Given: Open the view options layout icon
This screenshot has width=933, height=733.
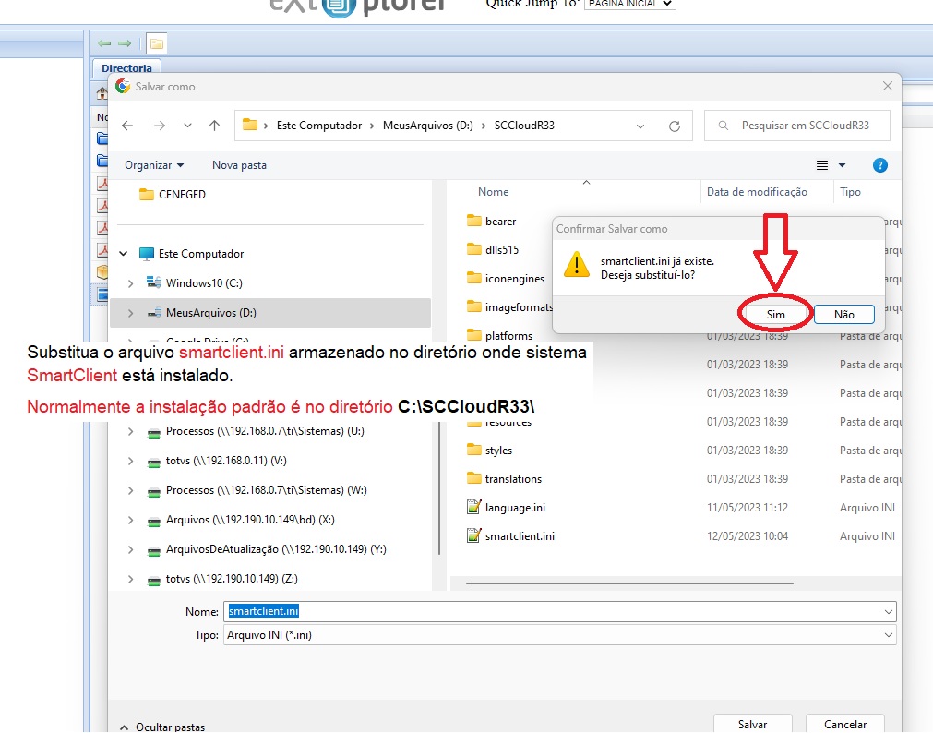Looking at the screenshot, I should click(822, 165).
